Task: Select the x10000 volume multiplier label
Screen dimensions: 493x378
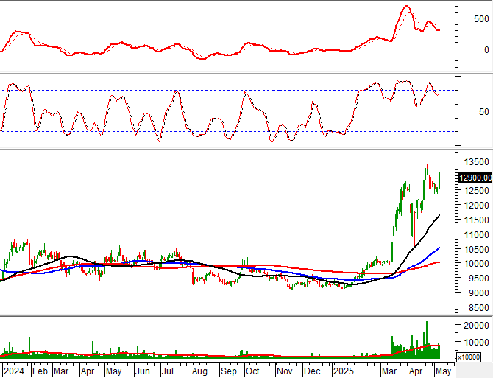Action: [469, 357]
